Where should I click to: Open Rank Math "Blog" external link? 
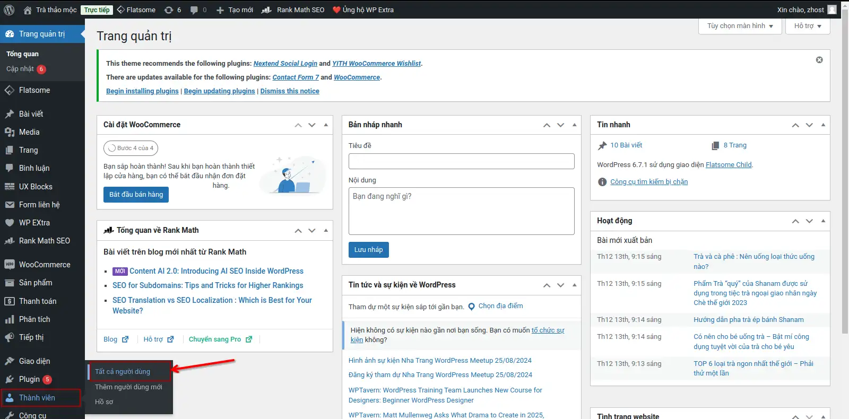pos(116,339)
